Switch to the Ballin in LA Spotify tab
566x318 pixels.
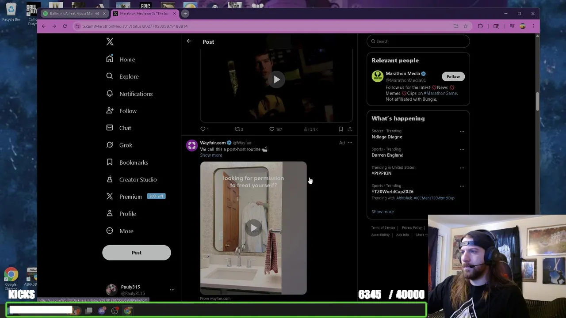(x=71, y=13)
